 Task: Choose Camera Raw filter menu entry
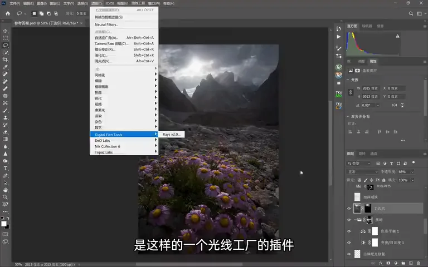pyautogui.click(x=124, y=43)
